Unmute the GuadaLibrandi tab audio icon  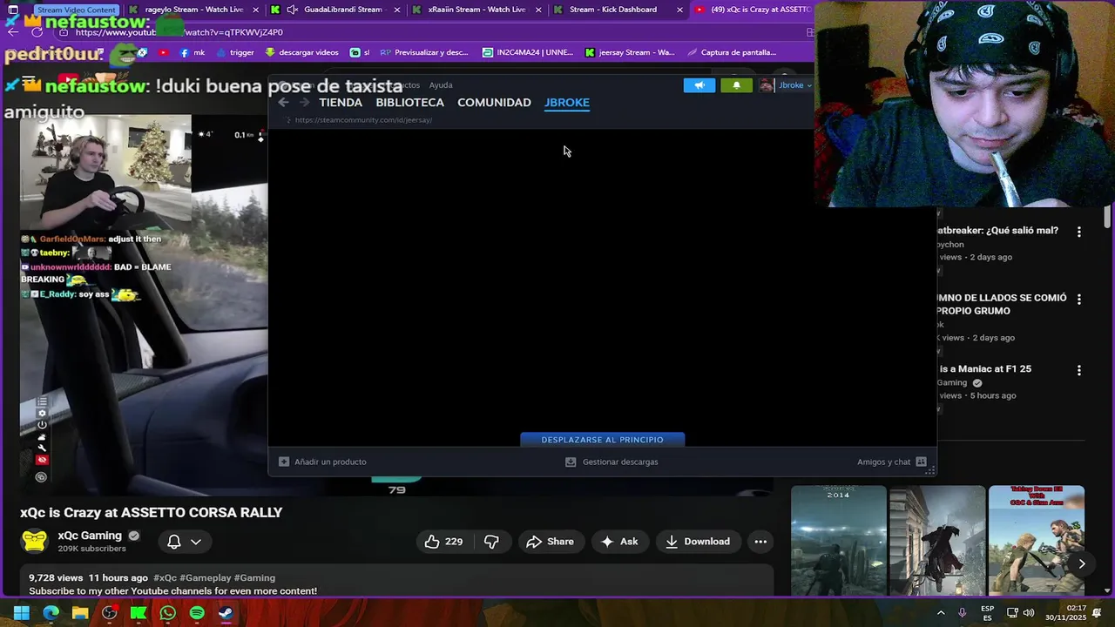[x=293, y=10]
